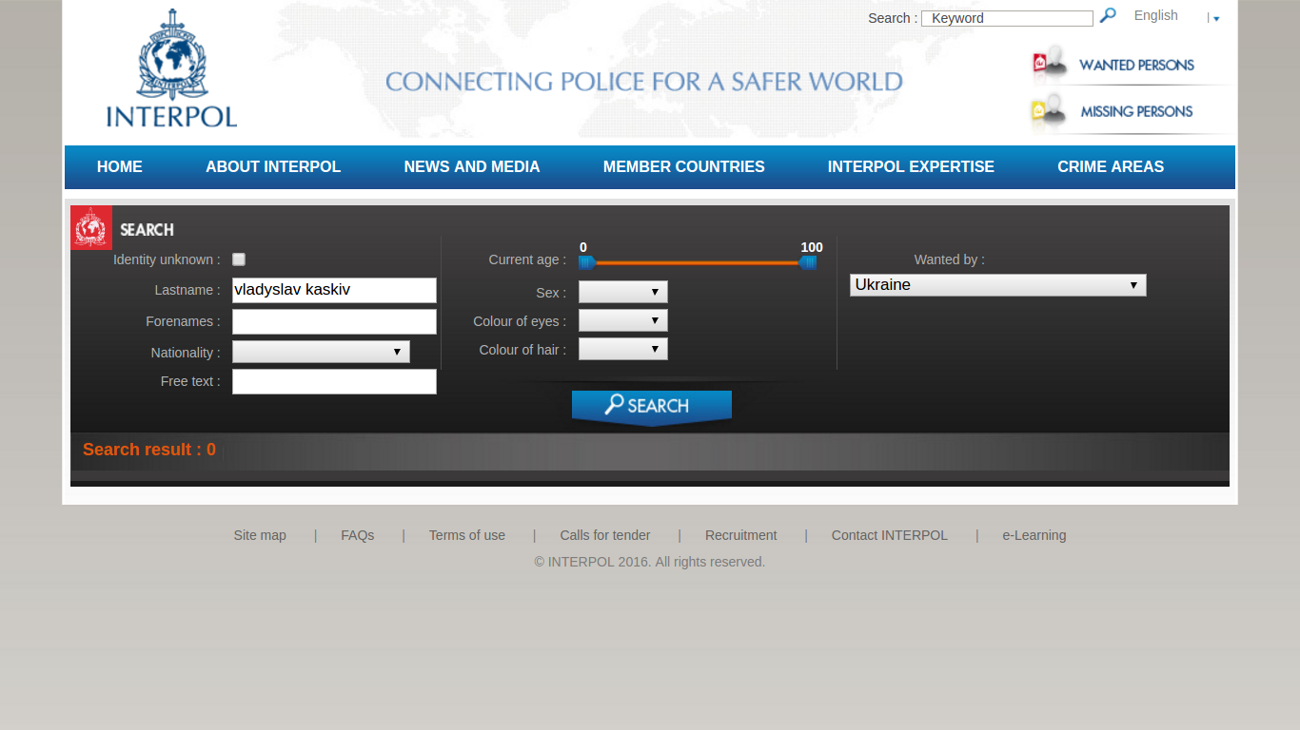The width and height of the screenshot is (1300, 730).
Task: Toggle the Identity unknown checkbox
Action: (x=239, y=259)
